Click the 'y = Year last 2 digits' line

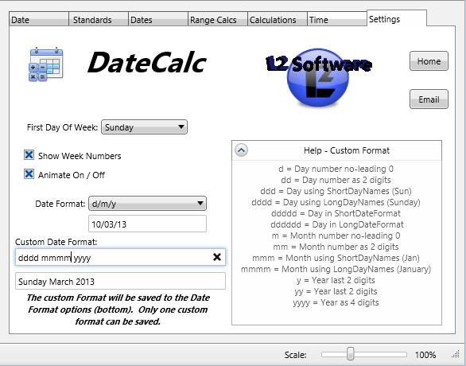[336, 280]
